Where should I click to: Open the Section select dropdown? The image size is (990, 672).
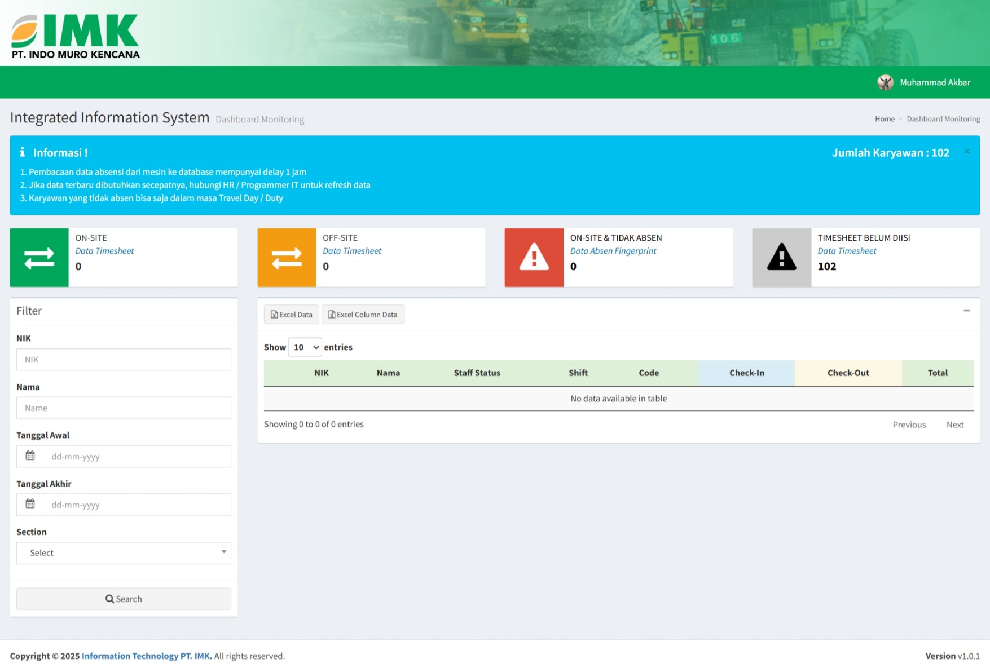[124, 553]
